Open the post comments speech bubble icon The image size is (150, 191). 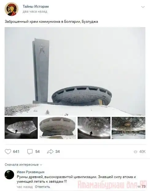[30, 152]
